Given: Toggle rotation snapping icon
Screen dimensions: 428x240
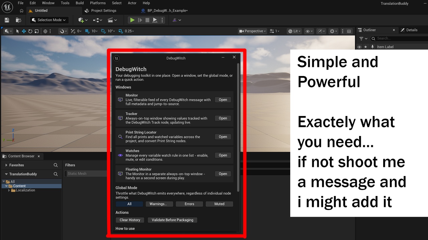Looking at the screenshot, I should coord(103,31).
